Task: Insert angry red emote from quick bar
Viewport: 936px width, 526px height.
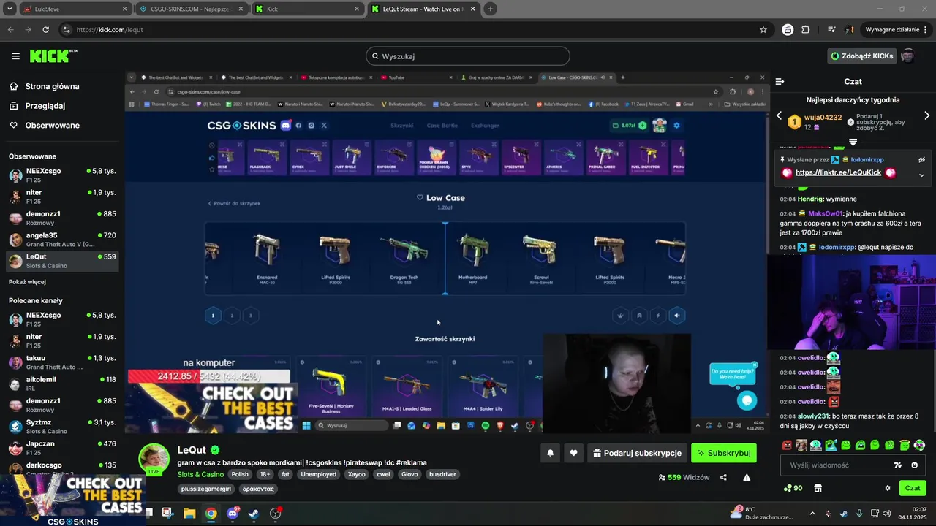Action: click(x=787, y=445)
